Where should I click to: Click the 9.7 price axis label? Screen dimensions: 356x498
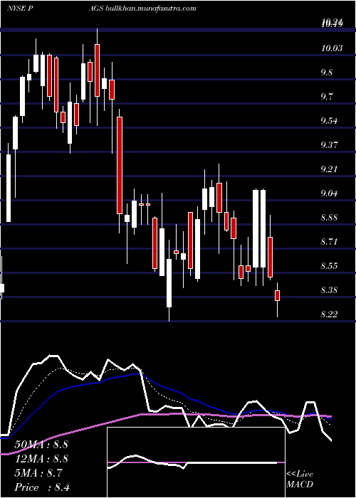(327, 97)
